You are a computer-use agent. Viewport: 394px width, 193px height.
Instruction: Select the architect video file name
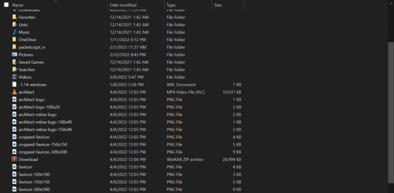(x=26, y=92)
